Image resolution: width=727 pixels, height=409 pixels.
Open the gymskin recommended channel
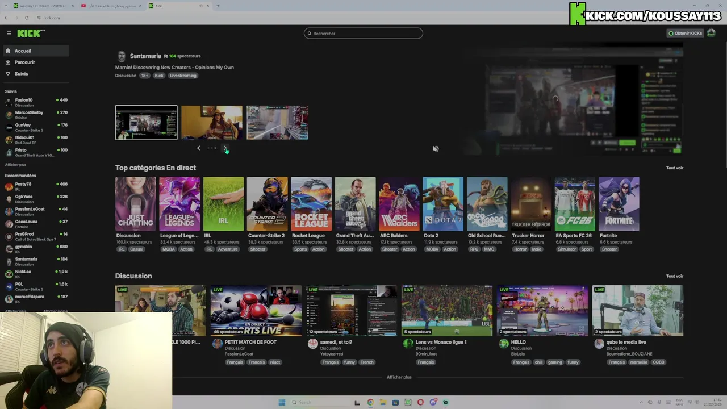coord(36,249)
